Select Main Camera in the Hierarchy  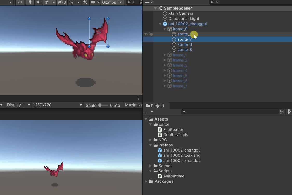tap(181, 13)
